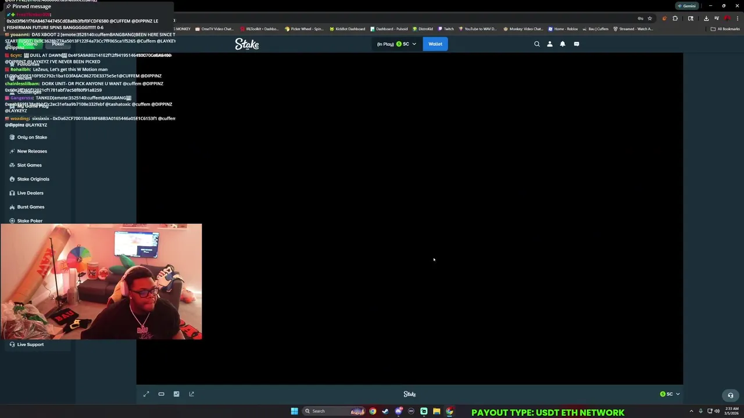Open Live Dealers category
This screenshot has width=744, height=418.
pos(30,193)
